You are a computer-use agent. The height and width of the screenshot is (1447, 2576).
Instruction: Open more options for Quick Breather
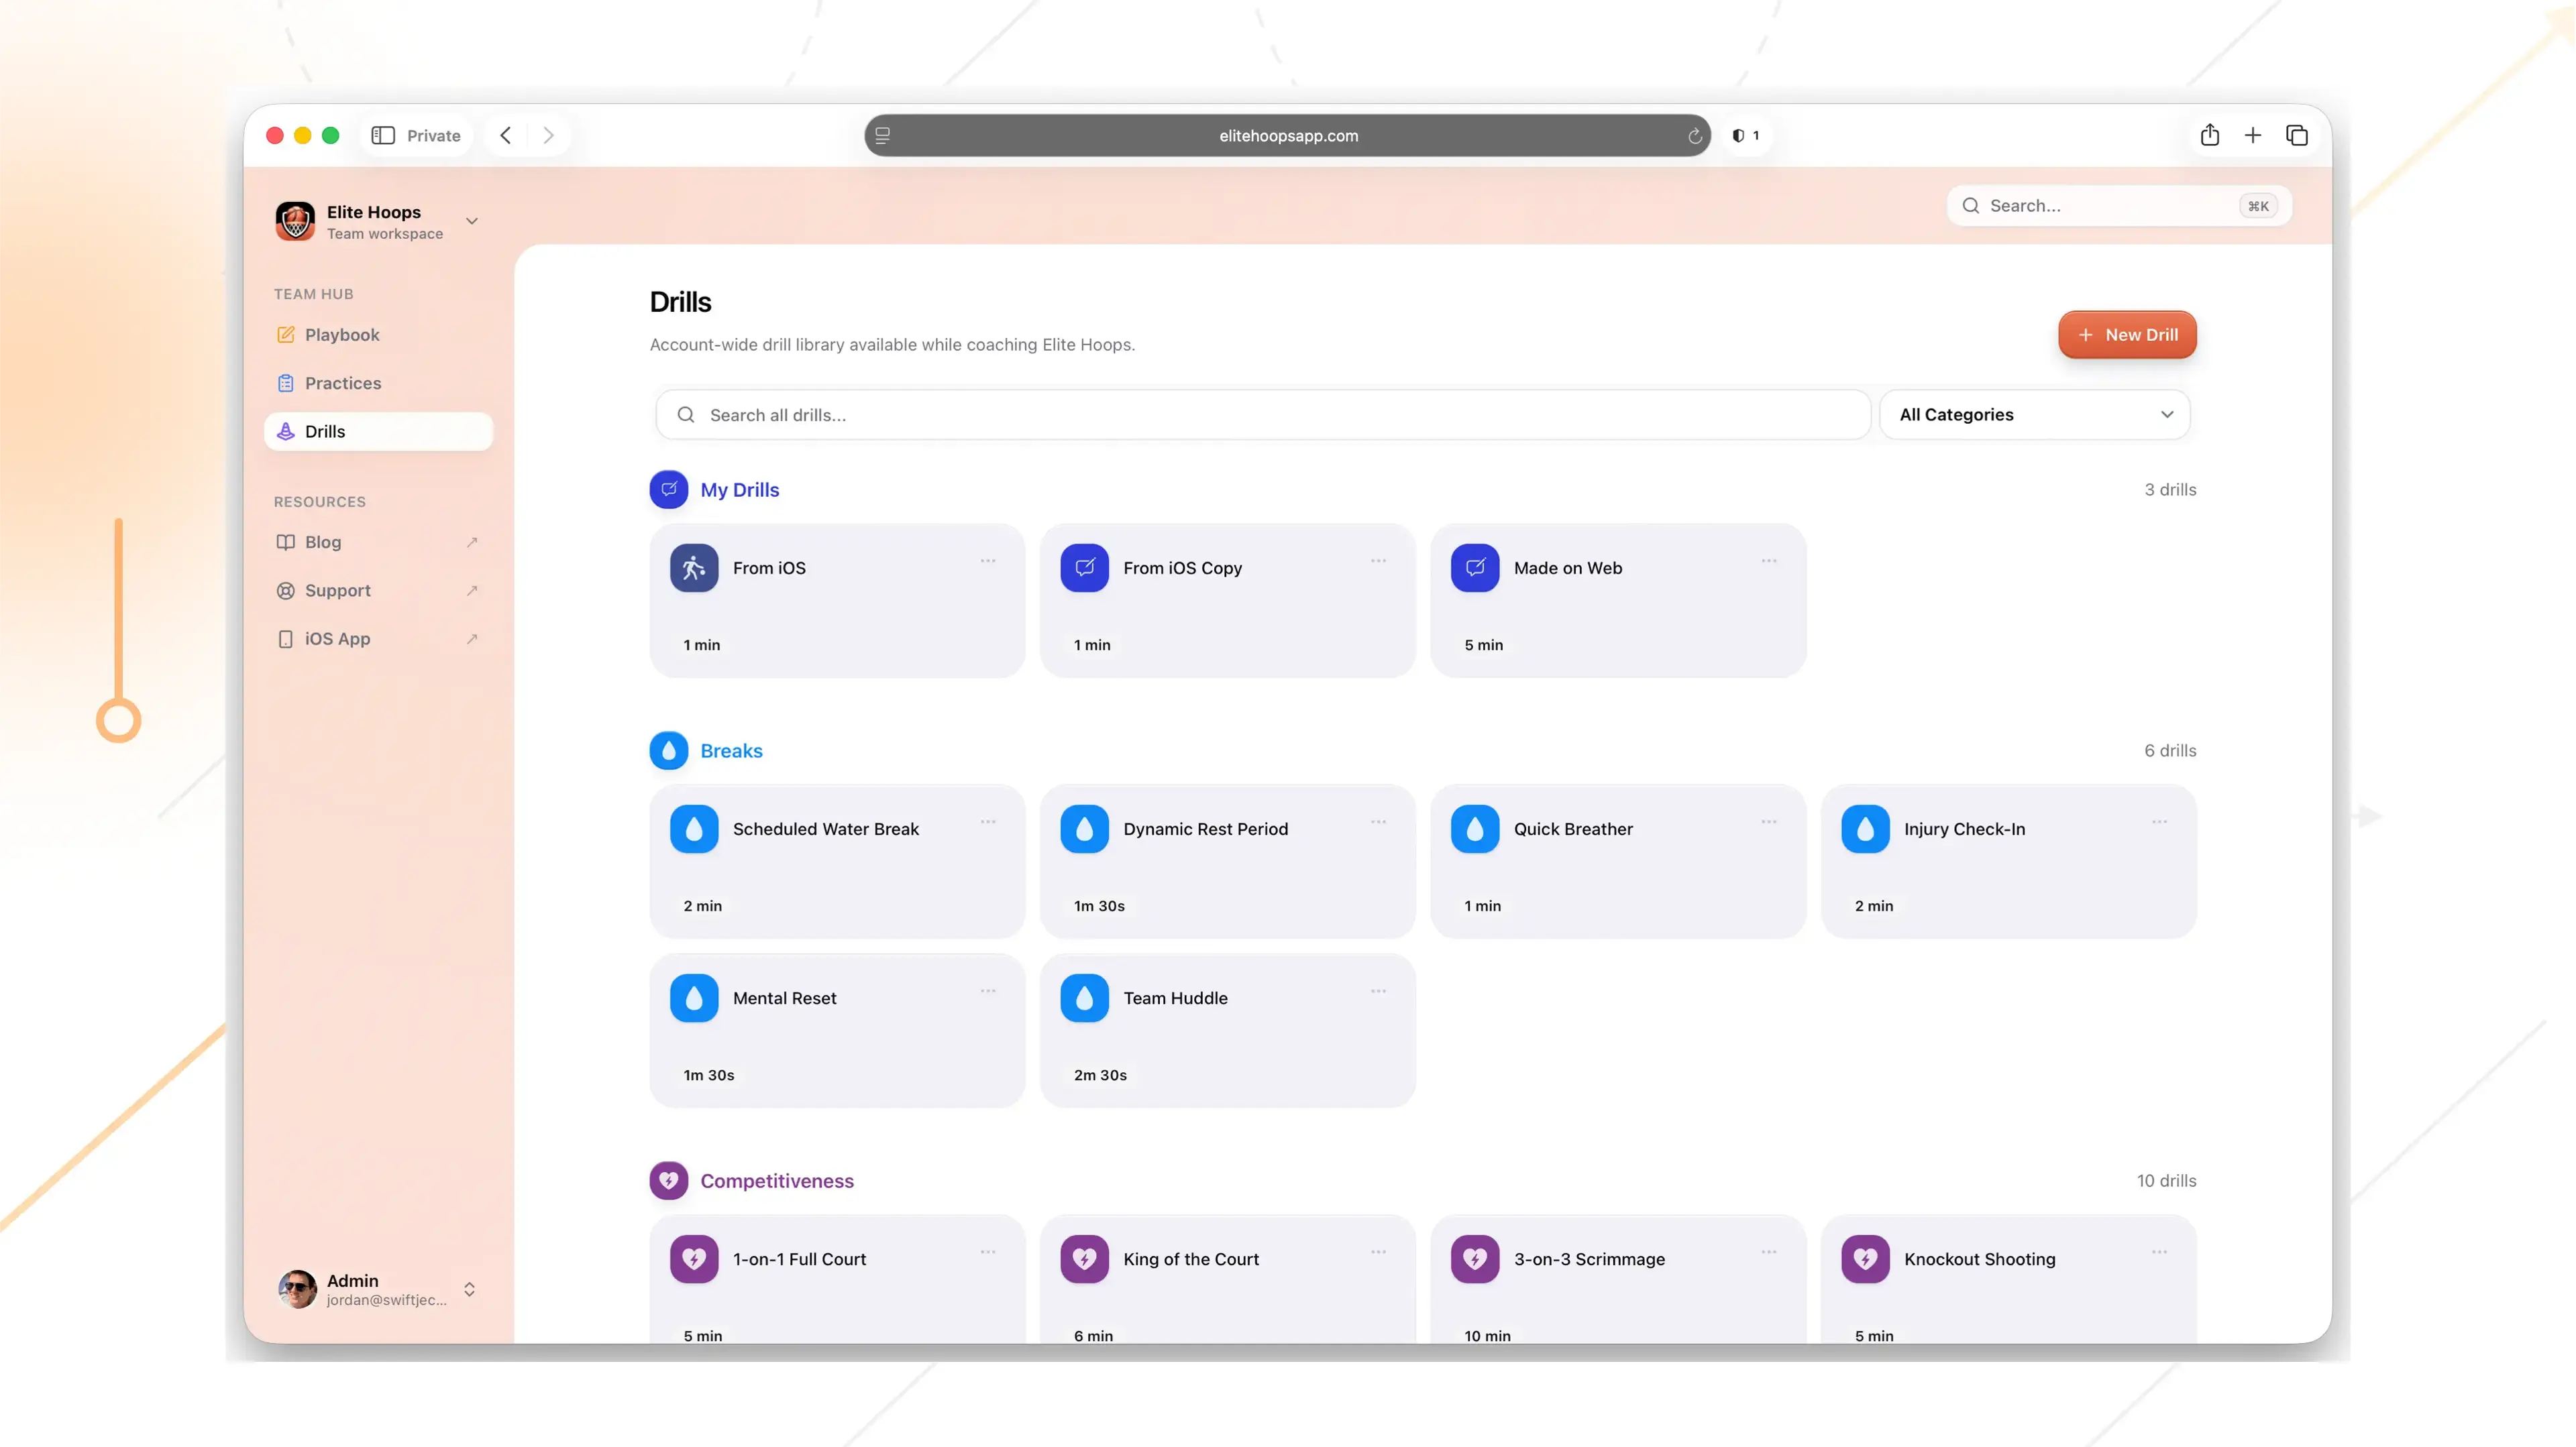point(1769,821)
